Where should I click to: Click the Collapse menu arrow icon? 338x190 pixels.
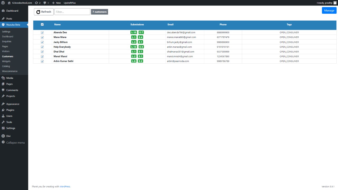[3, 142]
